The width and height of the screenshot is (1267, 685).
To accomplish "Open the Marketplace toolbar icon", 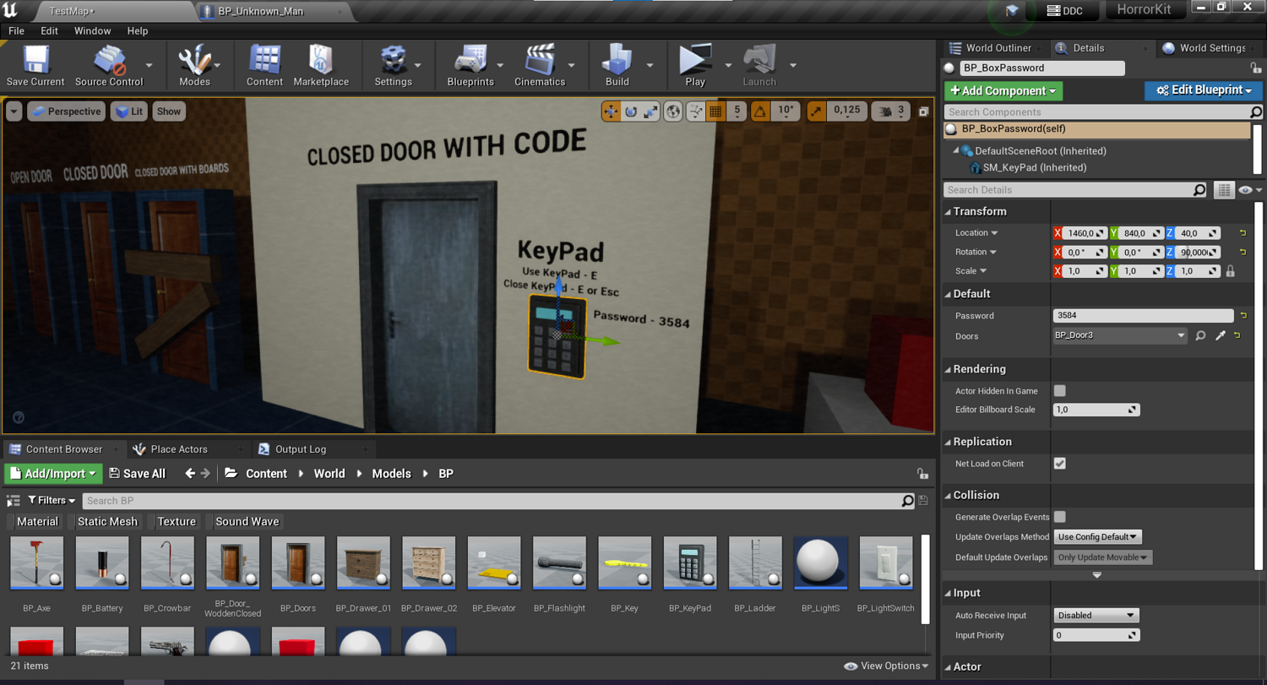I will coord(320,61).
